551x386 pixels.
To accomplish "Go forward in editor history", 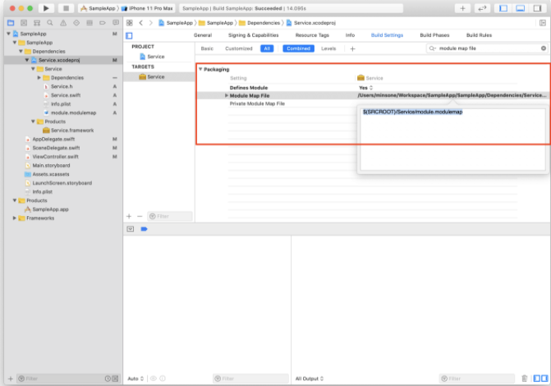I will (x=151, y=23).
